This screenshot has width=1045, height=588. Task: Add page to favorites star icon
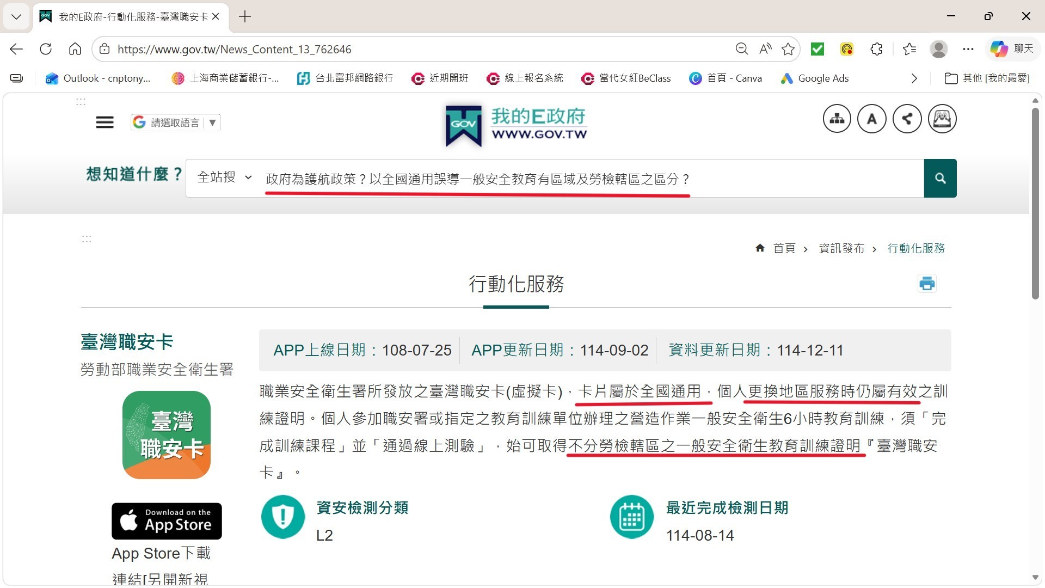pos(788,50)
